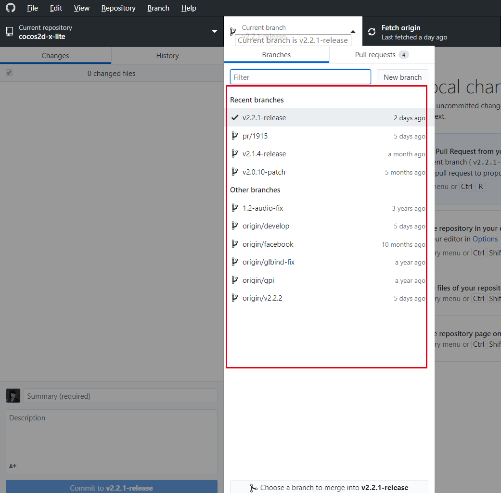
Task: Click the New branch button
Action: click(402, 77)
